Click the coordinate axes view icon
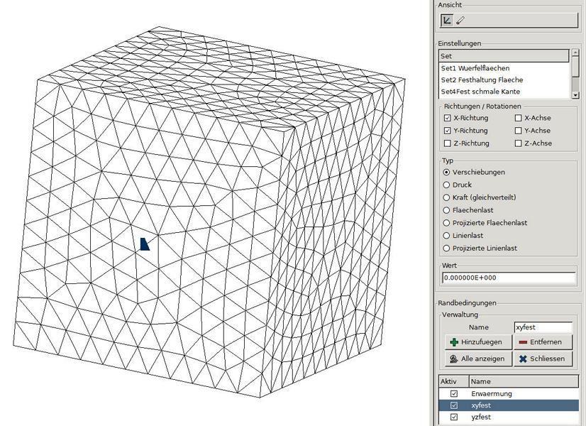The height and width of the screenshot is (426, 586). [x=447, y=20]
